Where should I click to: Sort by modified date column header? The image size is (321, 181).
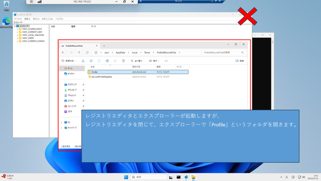[x=143, y=67]
